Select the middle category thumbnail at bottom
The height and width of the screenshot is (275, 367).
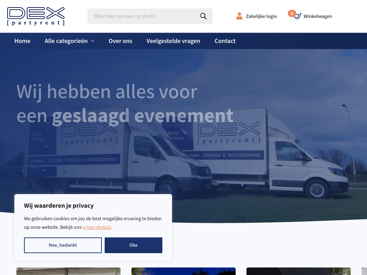tap(183, 271)
